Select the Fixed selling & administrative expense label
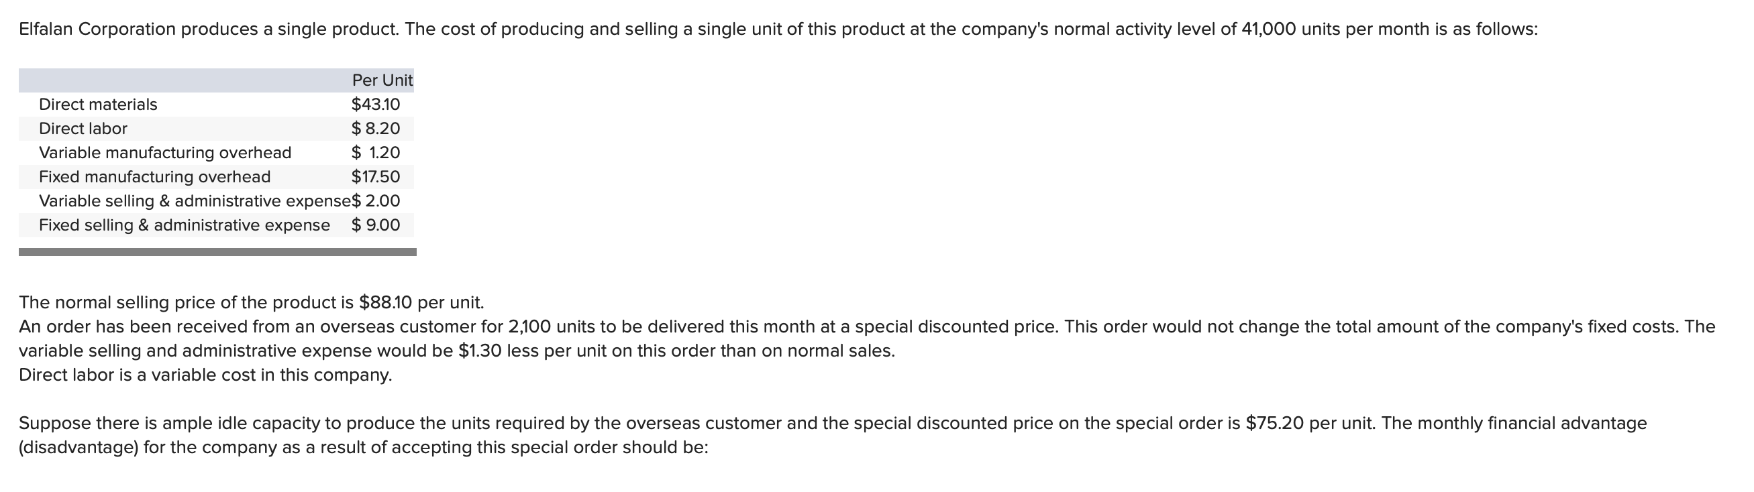The image size is (1754, 492). 185,225
